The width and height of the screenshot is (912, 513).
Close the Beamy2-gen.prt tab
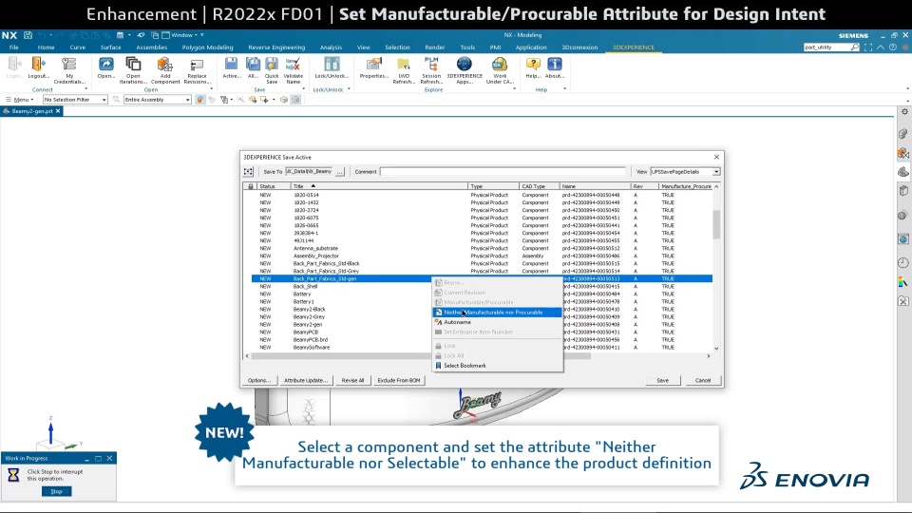click(58, 111)
